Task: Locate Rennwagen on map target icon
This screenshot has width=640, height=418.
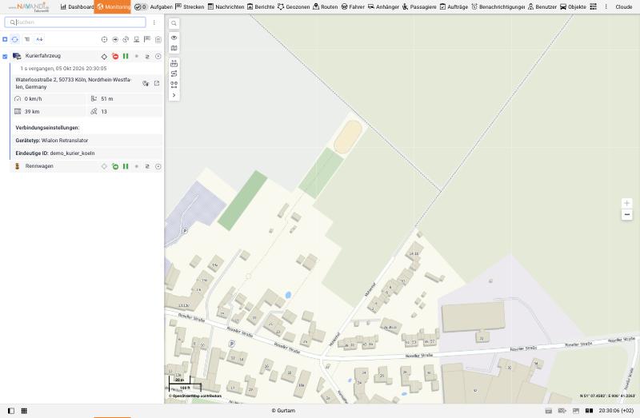Action: click(x=104, y=166)
